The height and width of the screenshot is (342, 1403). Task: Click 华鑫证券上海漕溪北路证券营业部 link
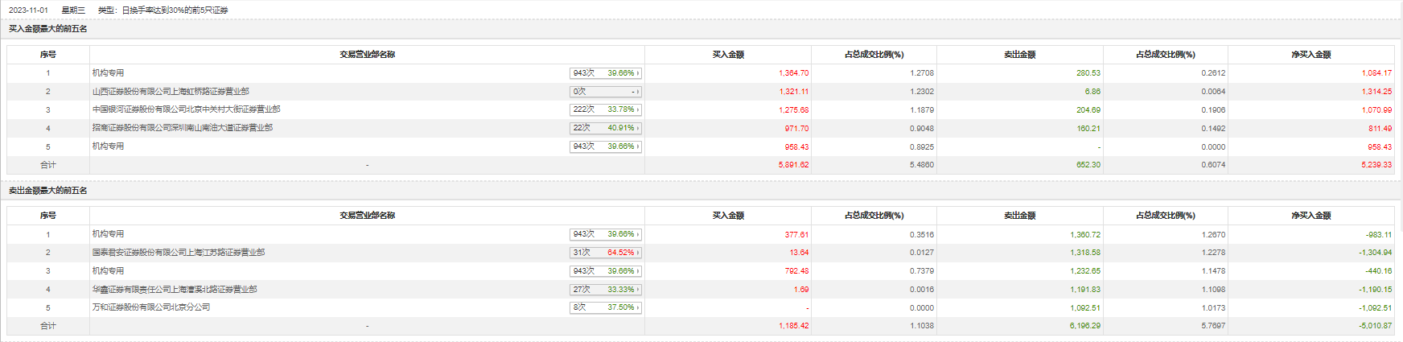175,290
